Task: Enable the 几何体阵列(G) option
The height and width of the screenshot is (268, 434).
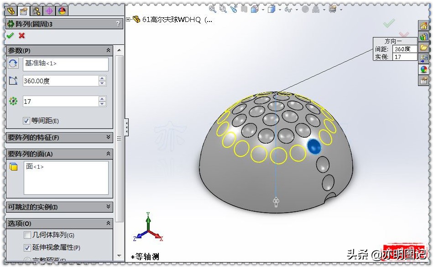Action: pos(26,235)
